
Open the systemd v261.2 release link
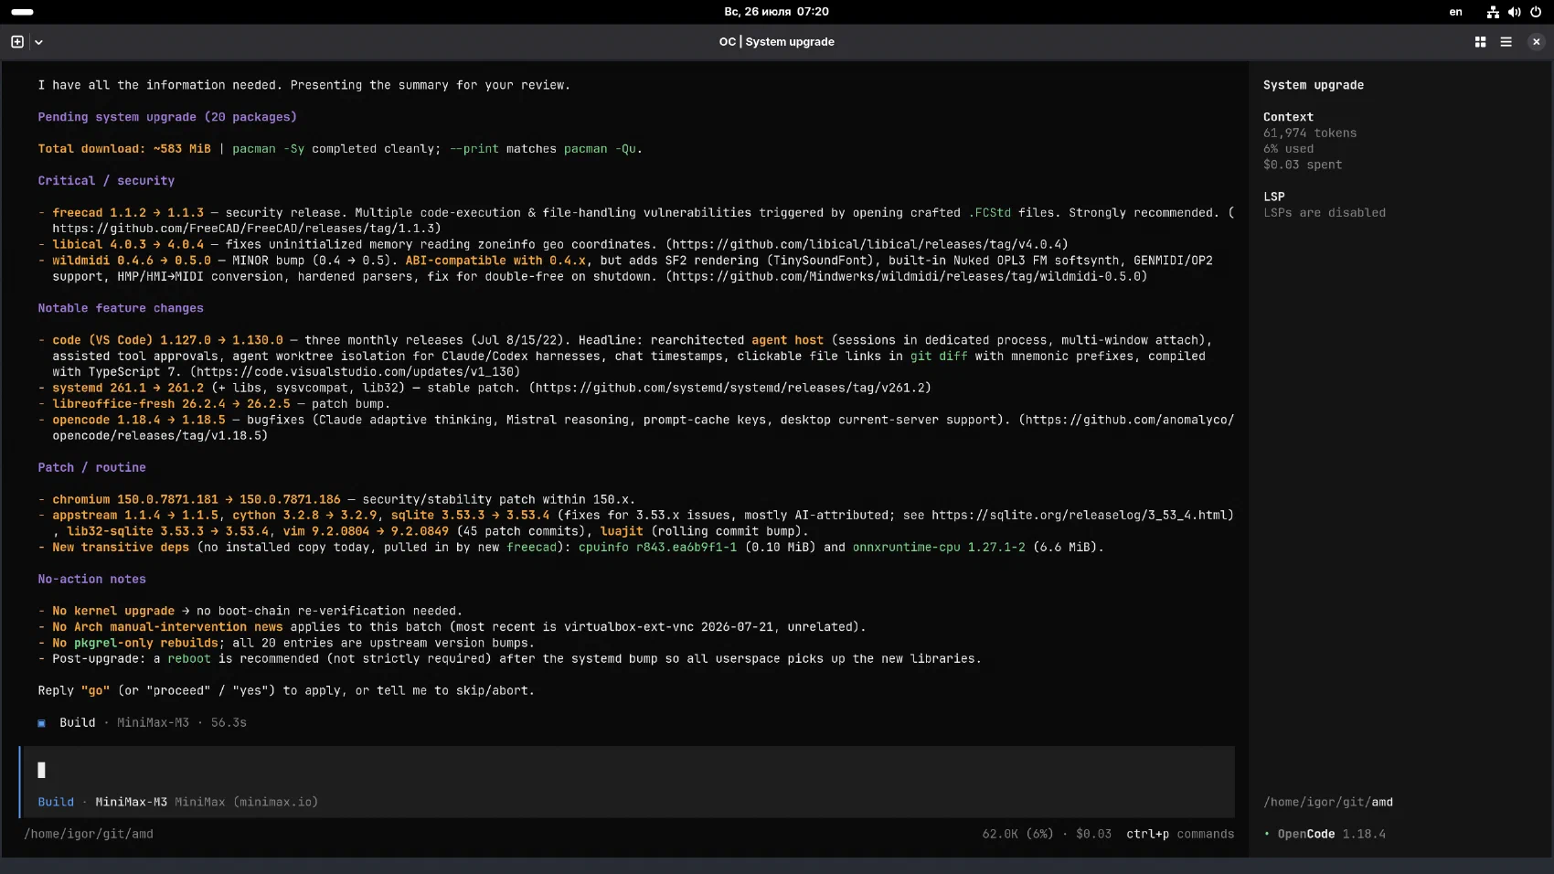click(x=729, y=388)
